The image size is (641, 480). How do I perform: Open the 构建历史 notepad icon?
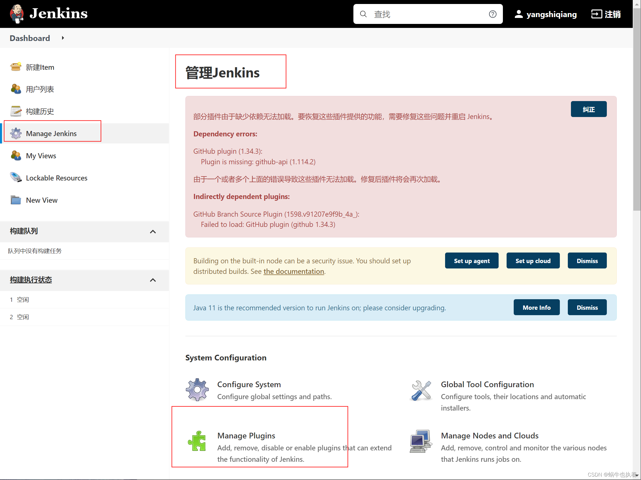[x=16, y=111]
